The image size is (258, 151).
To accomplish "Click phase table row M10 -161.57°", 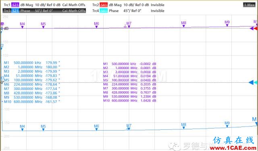I will point(32,102).
